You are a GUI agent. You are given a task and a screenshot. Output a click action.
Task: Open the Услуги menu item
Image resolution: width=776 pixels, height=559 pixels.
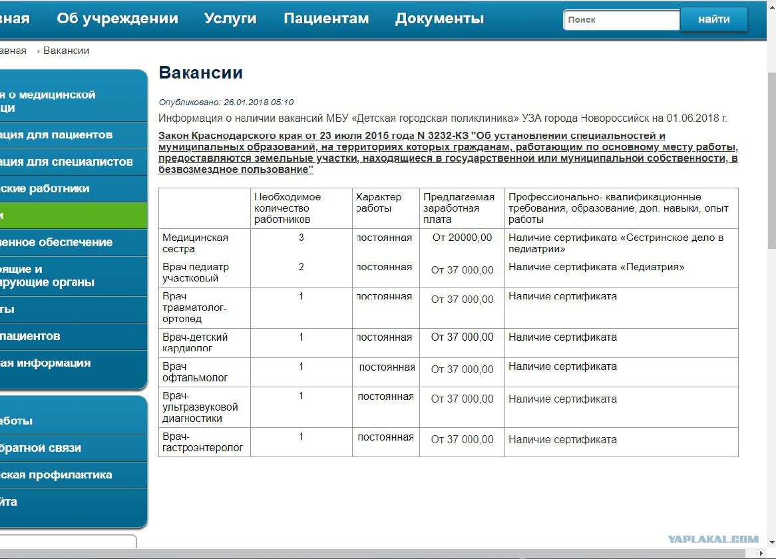click(230, 19)
